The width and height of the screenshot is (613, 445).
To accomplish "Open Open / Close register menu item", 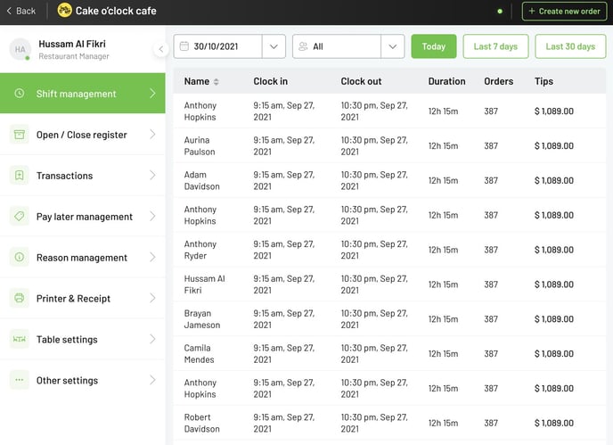I will coord(83,135).
